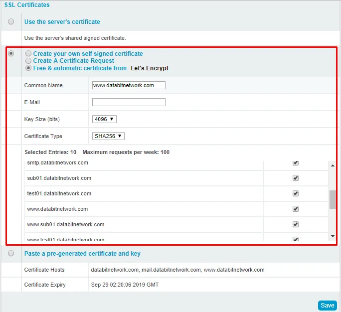Choose 'Create A Certificate Request' option

pyautogui.click(x=28, y=61)
